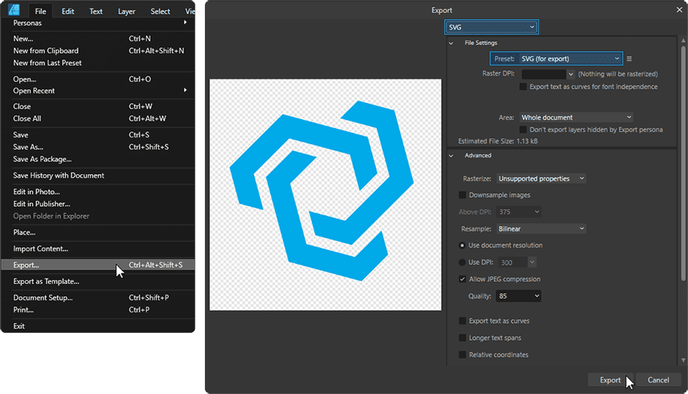Viewport: 688px width, 394px height.
Task: Choose Exit from the File menu
Action: pyautogui.click(x=98, y=327)
